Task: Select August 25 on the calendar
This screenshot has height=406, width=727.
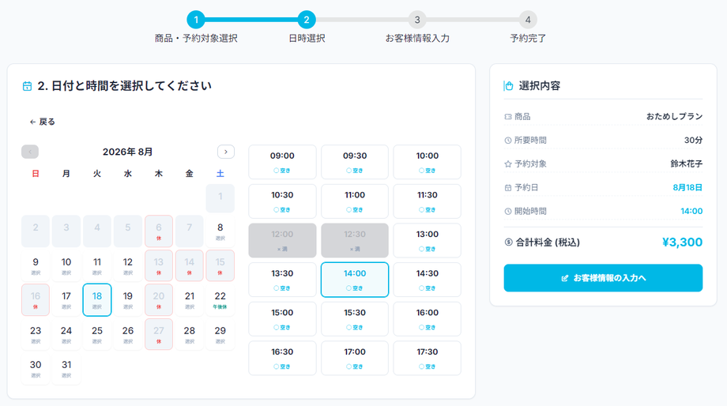Action: tap(97, 334)
